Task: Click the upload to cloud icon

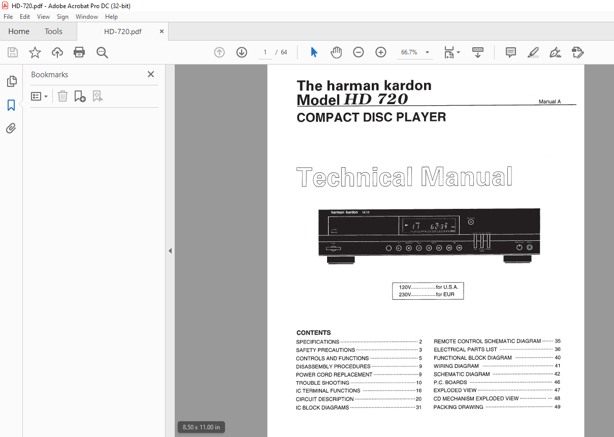Action: click(57, 52)
